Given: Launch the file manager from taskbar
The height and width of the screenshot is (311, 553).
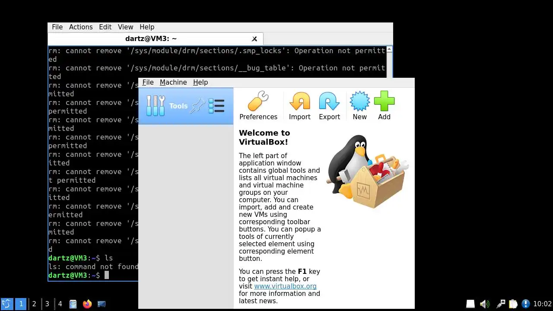Looking at the screenshot, I should point(73,304).
